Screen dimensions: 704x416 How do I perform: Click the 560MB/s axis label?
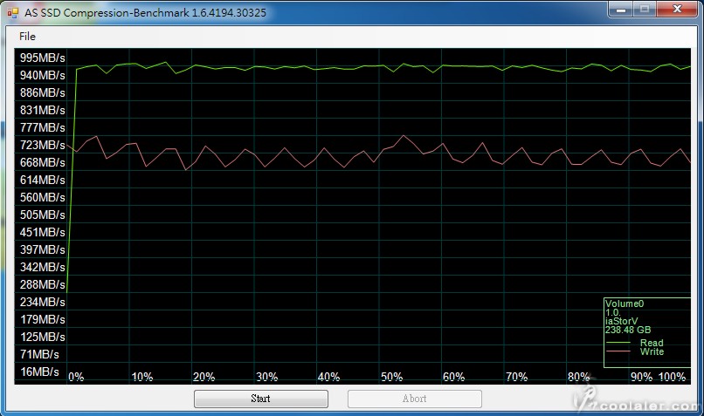coord(42,198)
